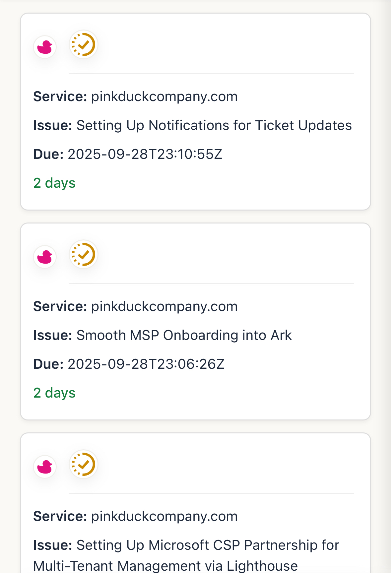Screen dimensions: 391x573
Task: Click pink duck icon on Ticket Updates card
Action: (x=45, y=47)
